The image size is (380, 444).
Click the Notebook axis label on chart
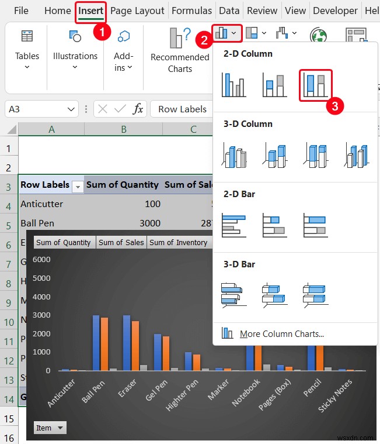246,393
